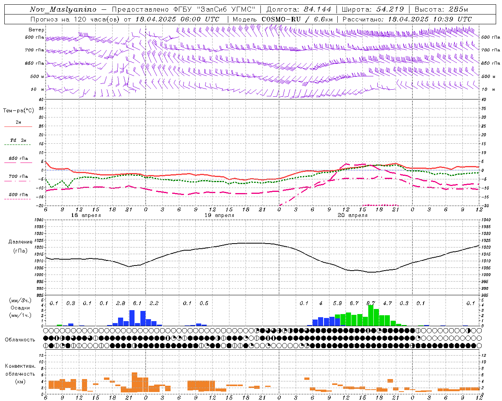Click the 19 апреля date label
502x401 pixels.
tap(219, 215)
